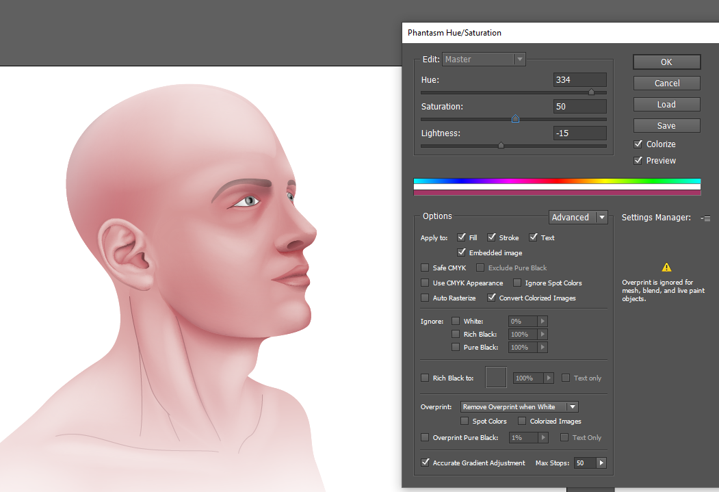Click the Cancel button
719x492 pixels.
pyautogui.click(x=666, y=83)
